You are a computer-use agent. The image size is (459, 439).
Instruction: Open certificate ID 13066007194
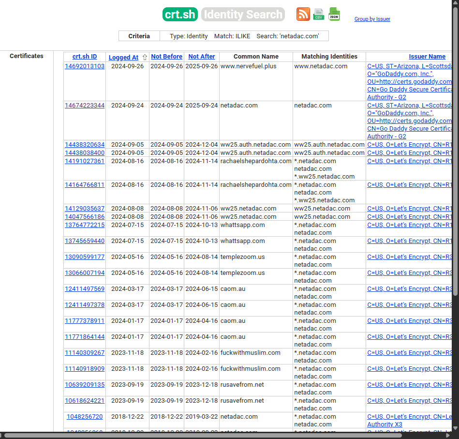(x=85, y=273)
